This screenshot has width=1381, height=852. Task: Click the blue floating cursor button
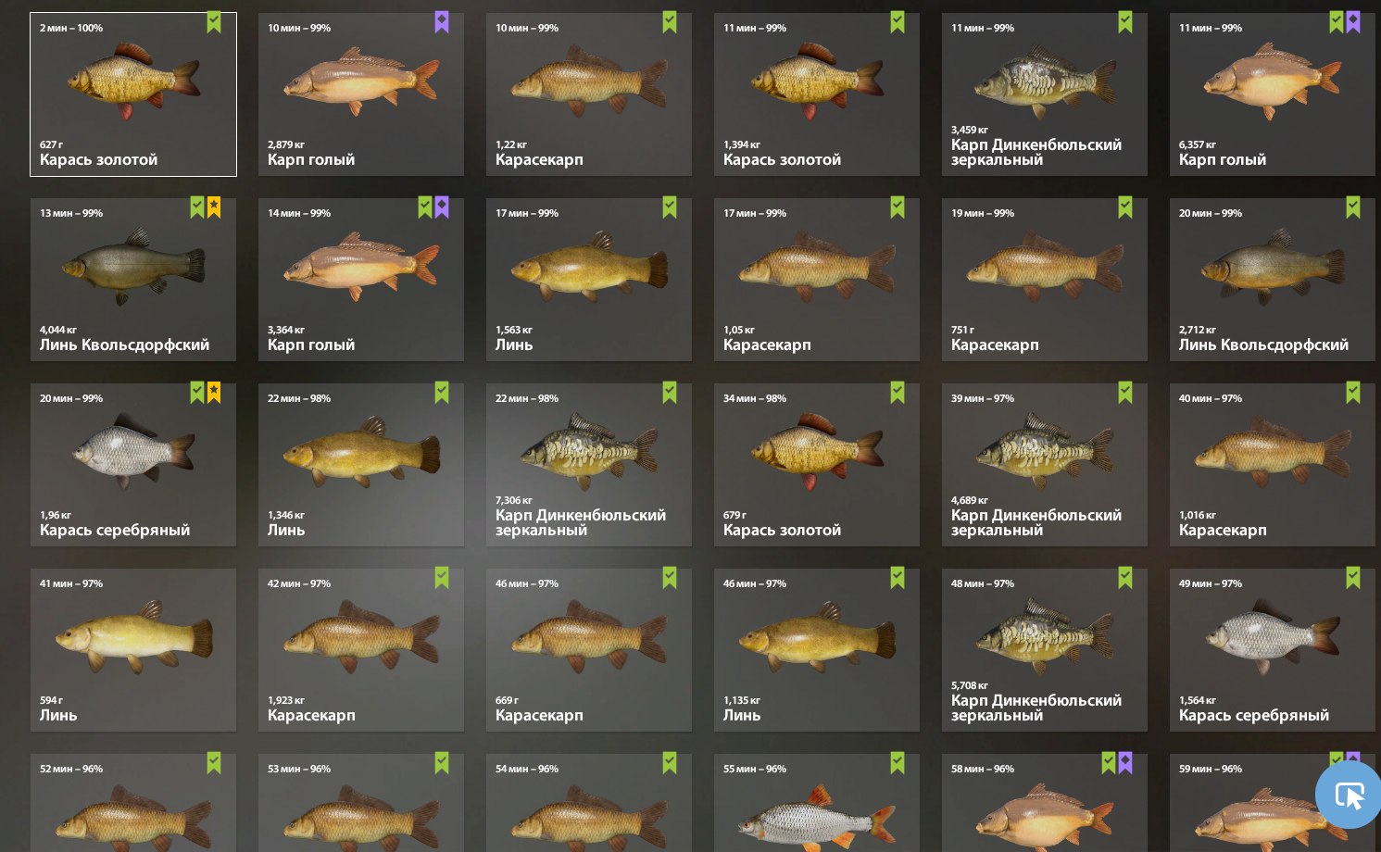[1349, 796]
